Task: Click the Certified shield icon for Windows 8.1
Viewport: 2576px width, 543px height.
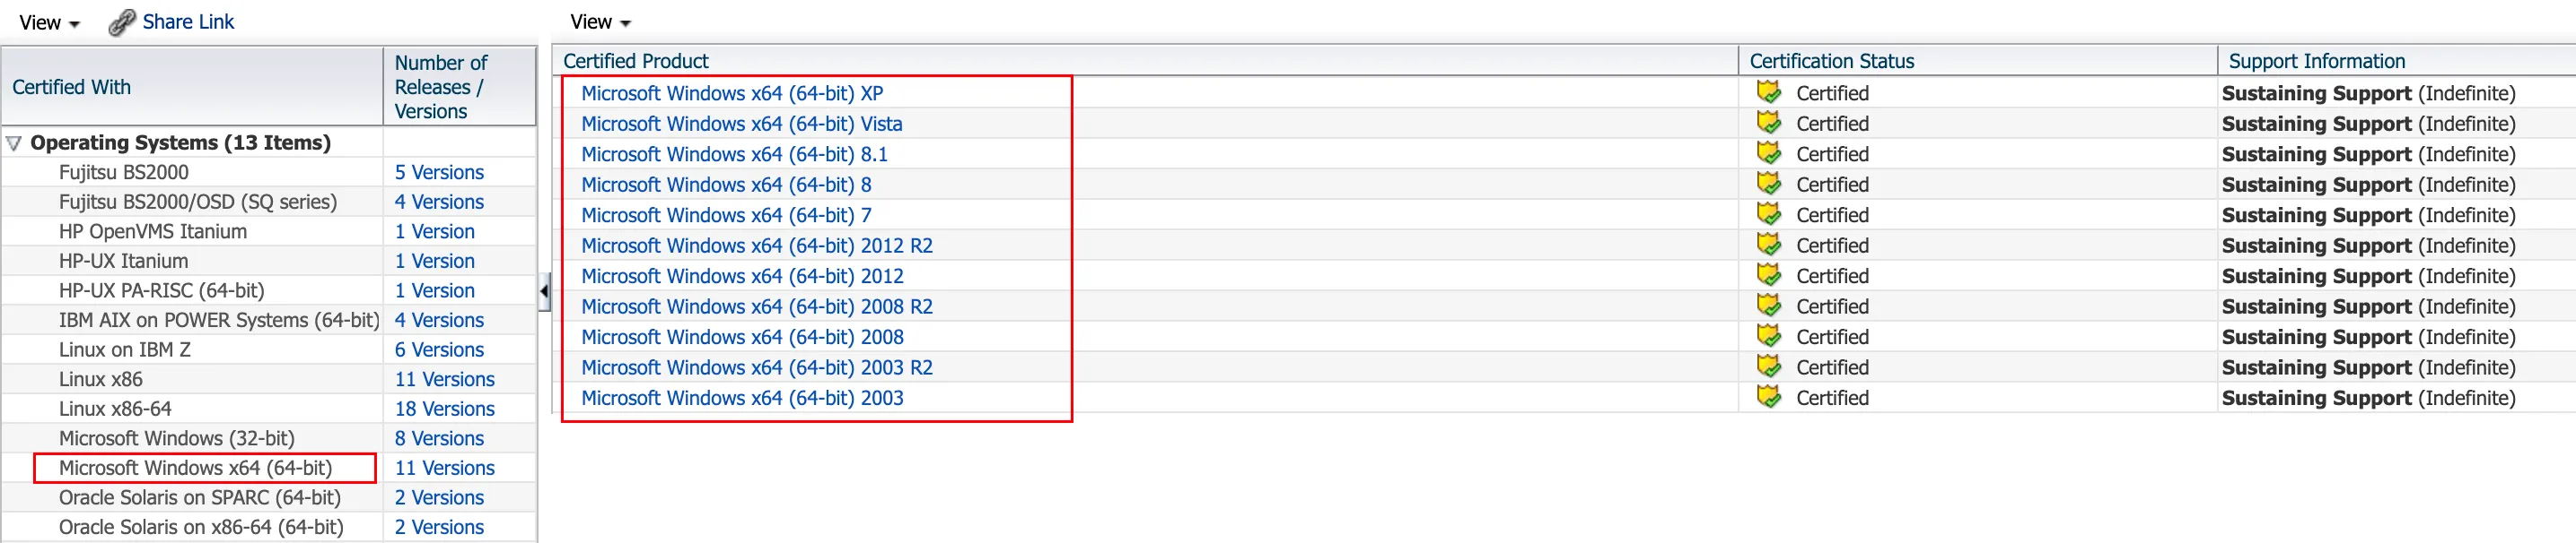Action: (x=1768, y=154)
